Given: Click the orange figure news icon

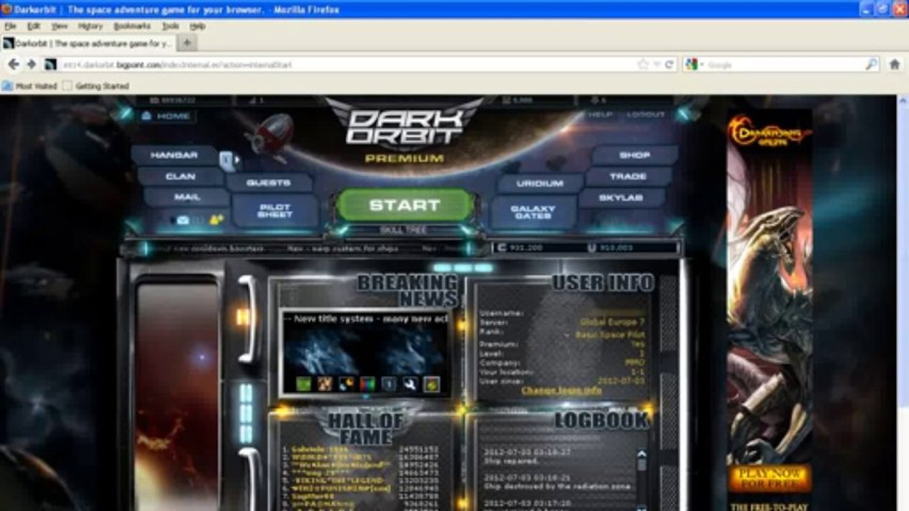Looking at the screenshot, I should [x=325, y=384].
